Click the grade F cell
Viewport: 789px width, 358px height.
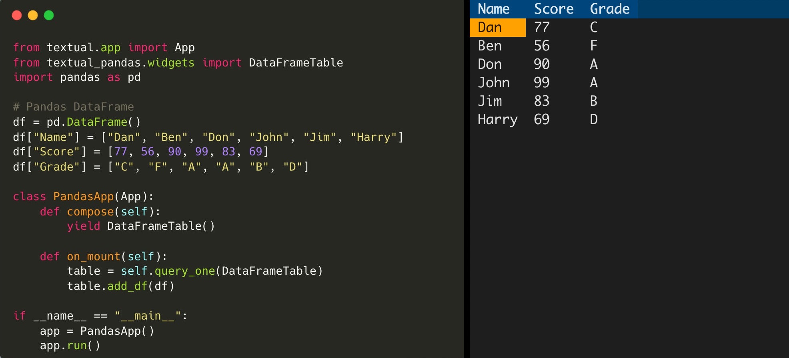coord(594,46)
